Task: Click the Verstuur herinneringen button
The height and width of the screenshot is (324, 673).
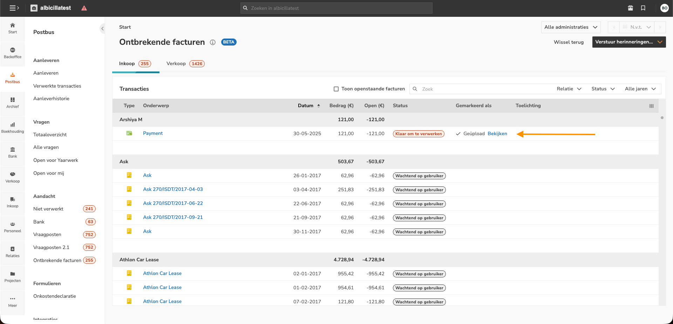Action: [624, 42]
